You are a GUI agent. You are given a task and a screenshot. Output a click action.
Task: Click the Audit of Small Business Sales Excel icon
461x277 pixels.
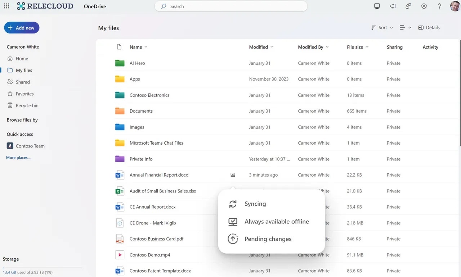120,191
